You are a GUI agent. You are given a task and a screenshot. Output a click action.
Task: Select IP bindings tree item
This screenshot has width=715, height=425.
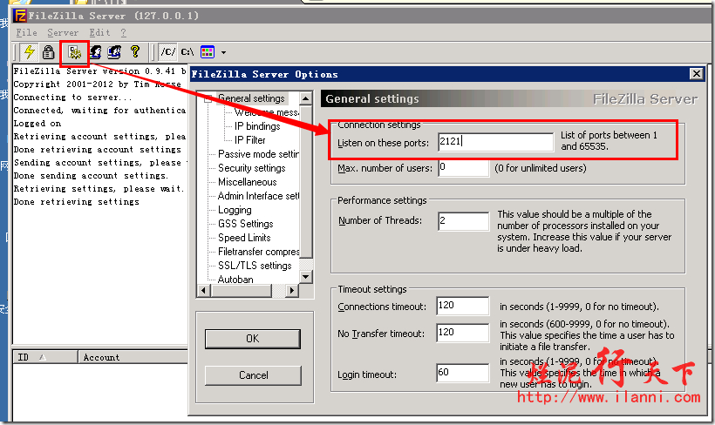tap(257, 126)
